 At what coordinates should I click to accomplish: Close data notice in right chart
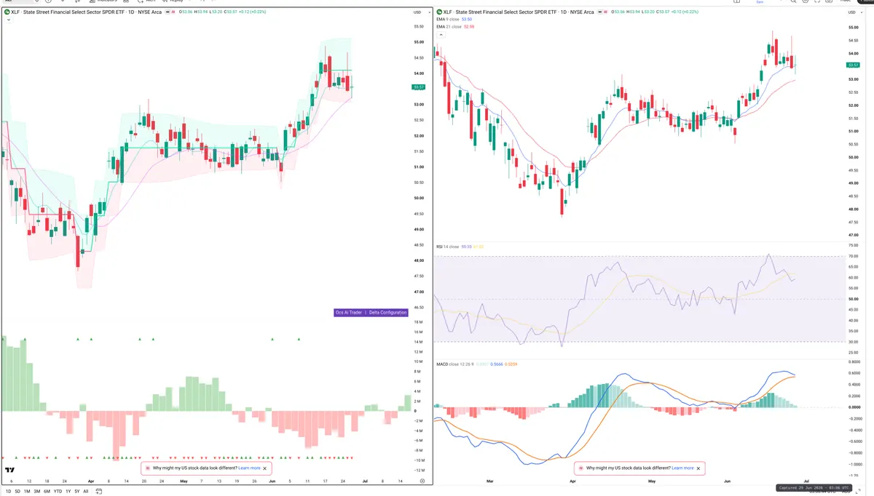pos(699,468)
